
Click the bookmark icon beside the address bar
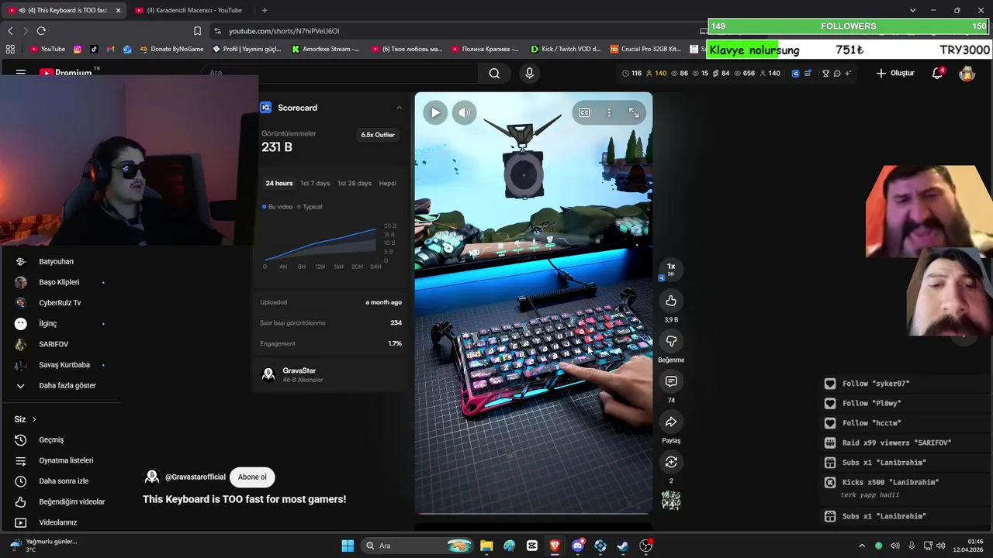click(x=197, y=31)
